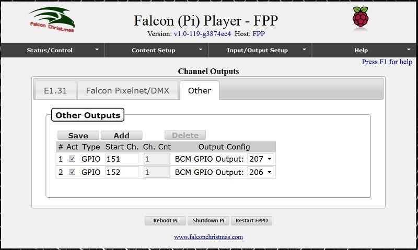Viewport: 418px width, 250px height.
Task: Expand the Help menu
Action: click(x=364, y=50)
